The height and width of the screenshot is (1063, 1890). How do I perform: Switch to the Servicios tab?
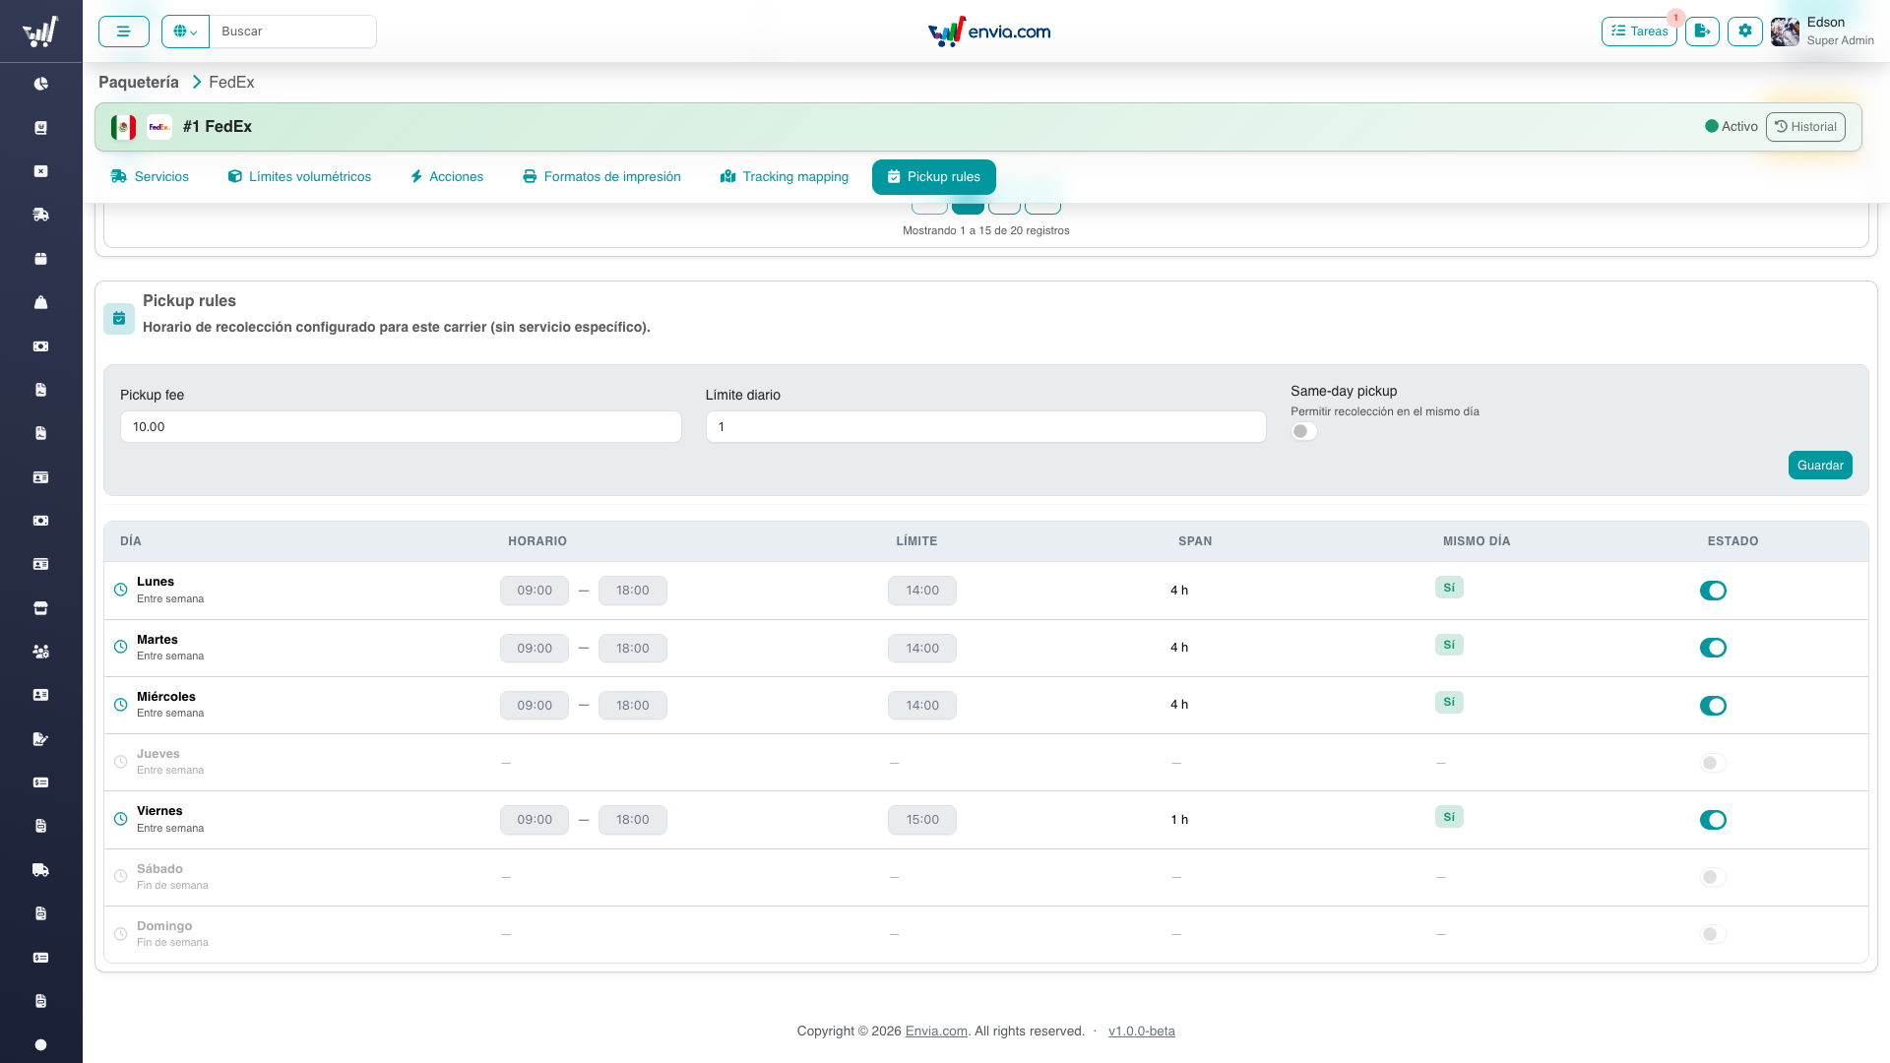tap(150, 177)
